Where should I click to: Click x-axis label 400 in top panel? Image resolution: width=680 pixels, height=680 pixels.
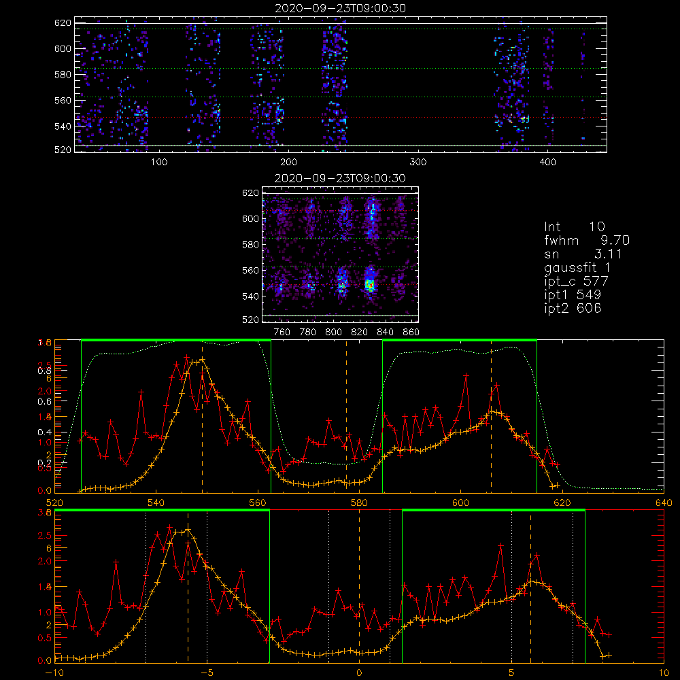tap(547, 163)
